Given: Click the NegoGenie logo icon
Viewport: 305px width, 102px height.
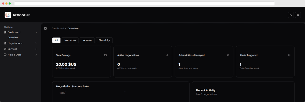Looking at the screenshot, I should click(x=8, y=15).
